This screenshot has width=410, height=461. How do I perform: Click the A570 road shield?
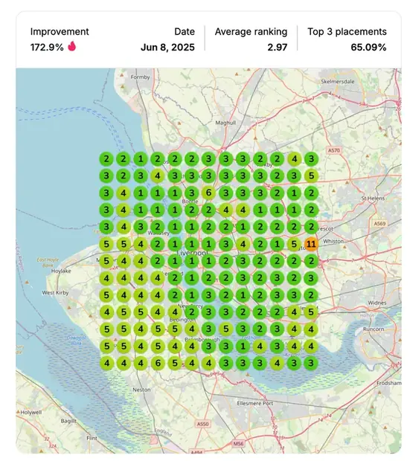pyautogui.click(x=334, y=150)
